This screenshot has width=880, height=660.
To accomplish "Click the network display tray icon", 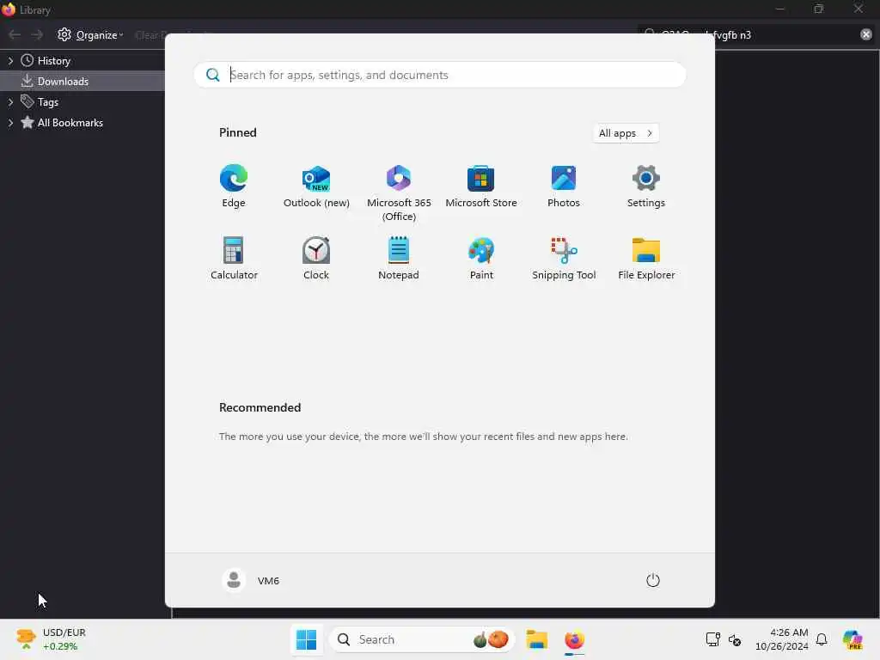I will [712, 639].
